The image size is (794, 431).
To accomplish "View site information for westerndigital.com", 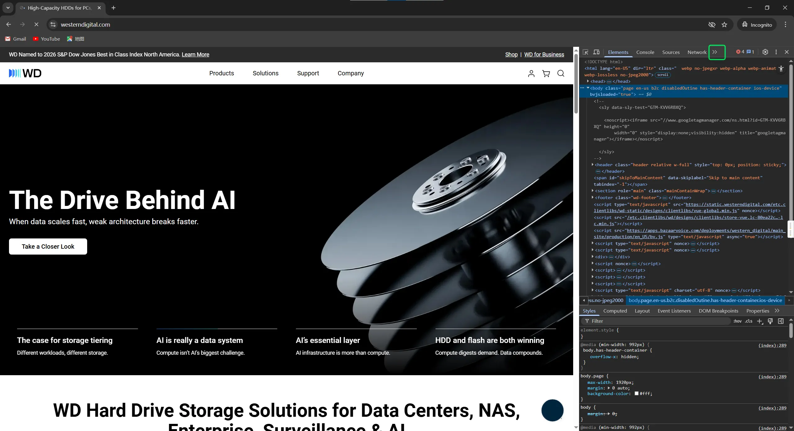I will point(53,24).
